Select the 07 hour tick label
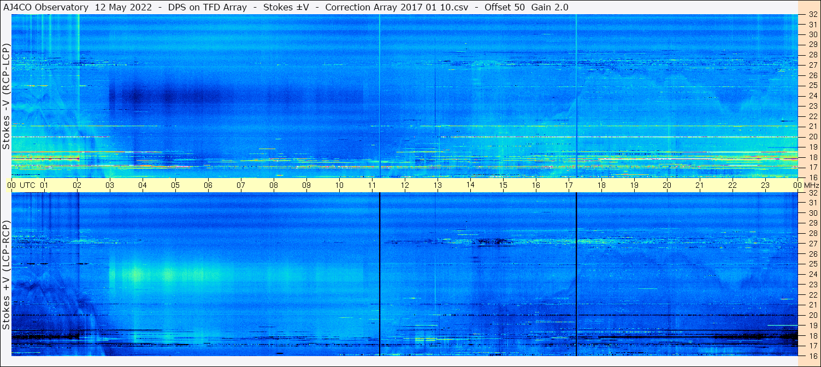 coord(241,185)
